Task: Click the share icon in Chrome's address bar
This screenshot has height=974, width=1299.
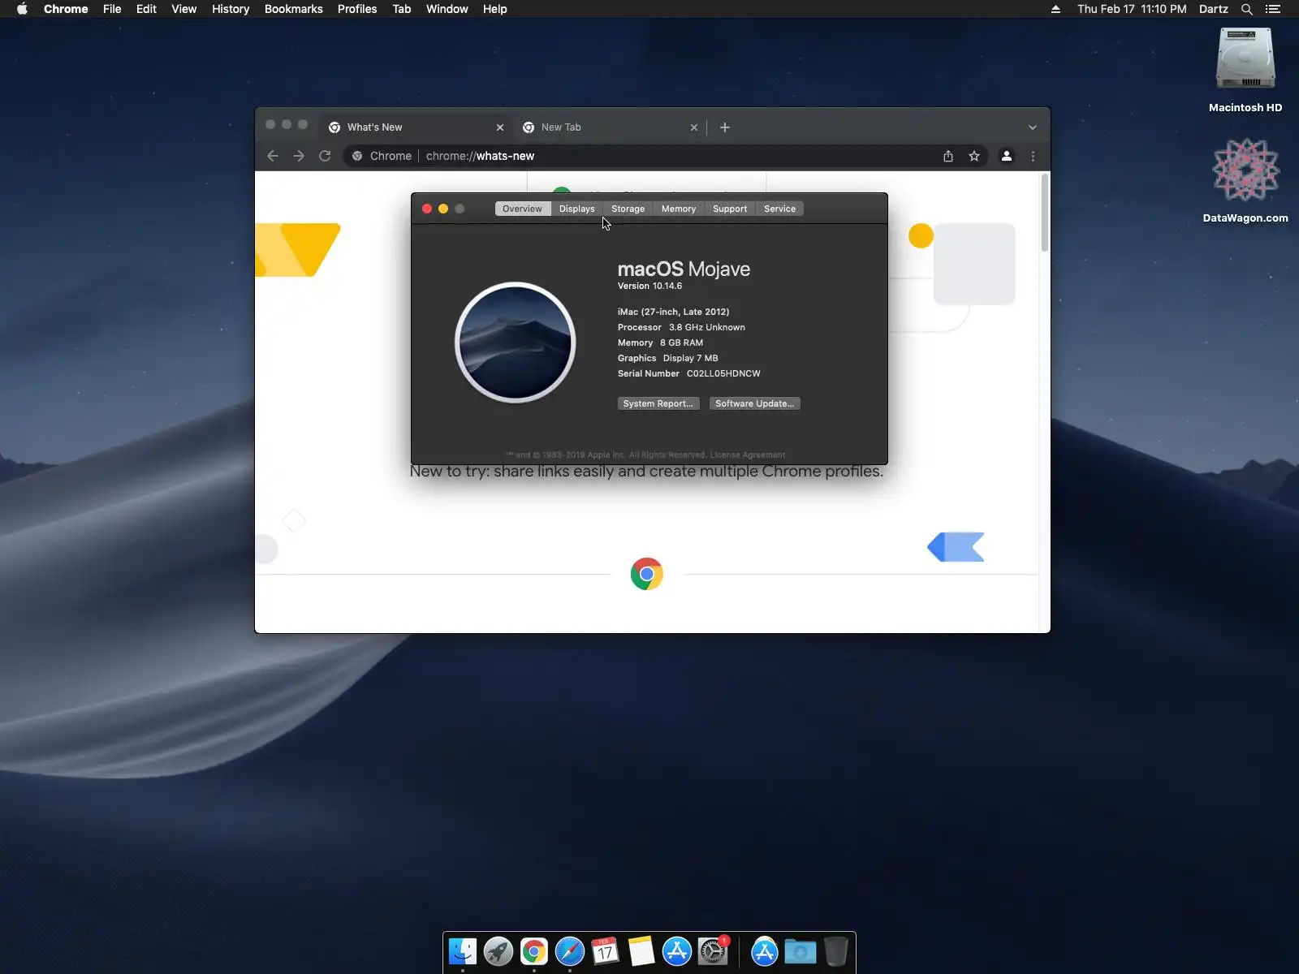Action: click(x=948, y=156)
